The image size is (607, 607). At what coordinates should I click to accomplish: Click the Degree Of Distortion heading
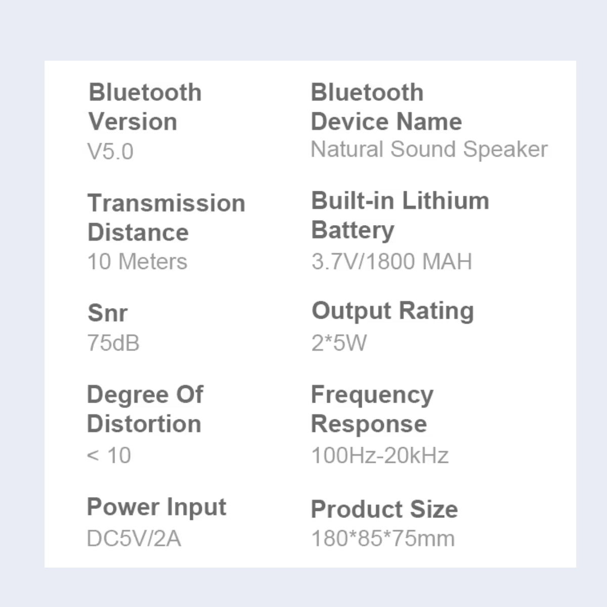pos(145,409)
